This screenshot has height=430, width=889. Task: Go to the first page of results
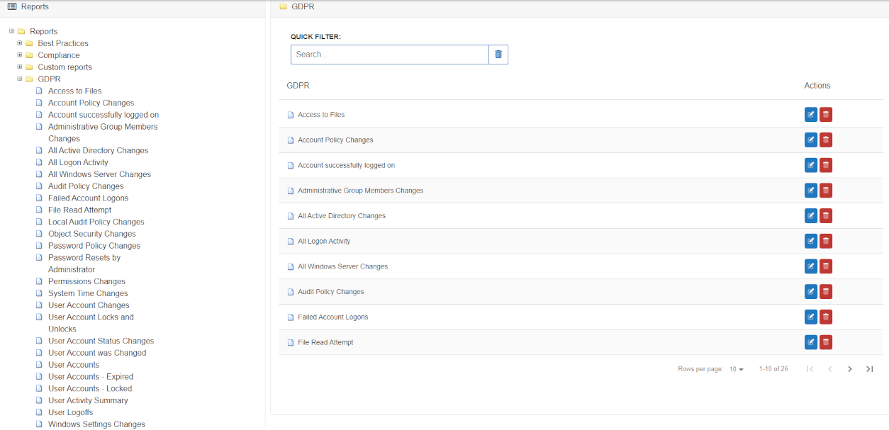[x=810, y=369]
